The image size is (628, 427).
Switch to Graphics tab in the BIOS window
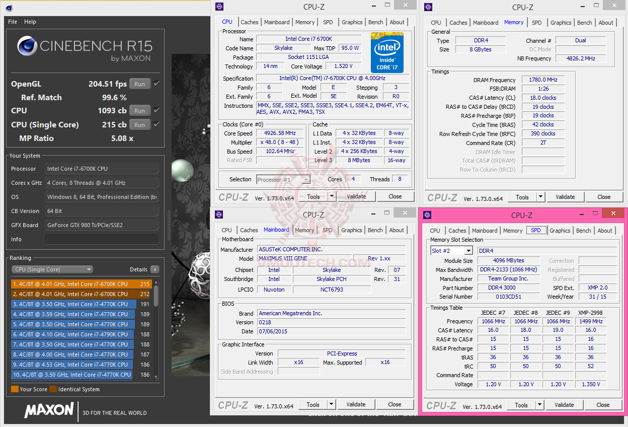(x=351, y=230)
